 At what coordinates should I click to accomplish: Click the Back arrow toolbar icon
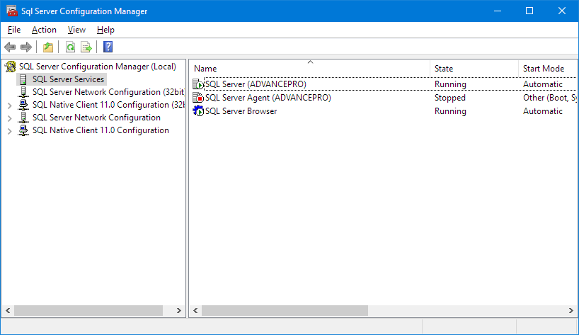pos(10,47)
